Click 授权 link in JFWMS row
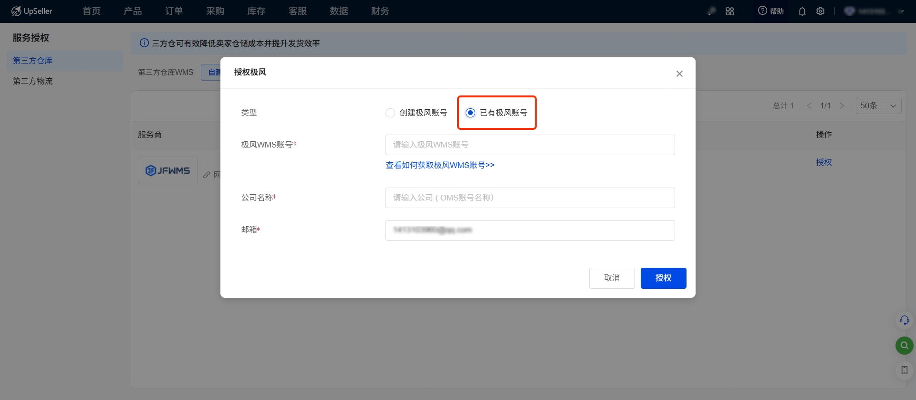 (824, 162)
